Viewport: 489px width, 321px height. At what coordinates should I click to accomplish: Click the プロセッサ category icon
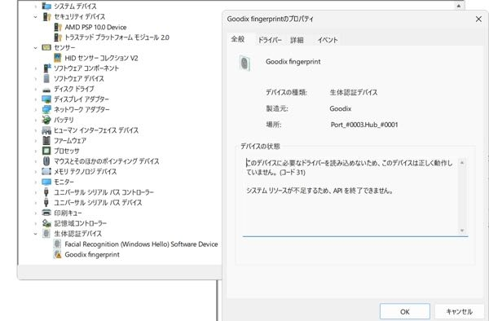(x=46, y=151)
